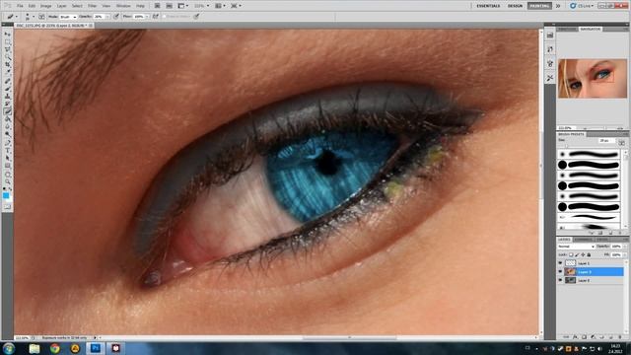Open the File menu
Screen dimensions: 631x355
pyautogui.click(x=20, y=6)
